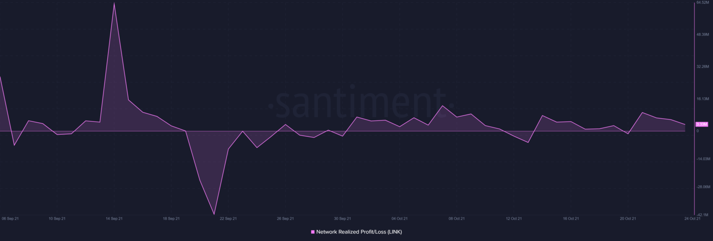Click the 48.39M y-axis label
This screenshot has width=713, height=241.
coord(703,34)
